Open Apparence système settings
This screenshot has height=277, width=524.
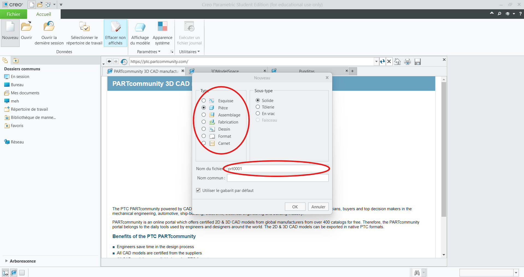pos(163,33)
